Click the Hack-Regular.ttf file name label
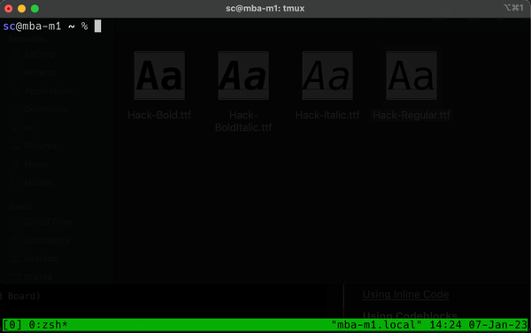 [412, 115]
